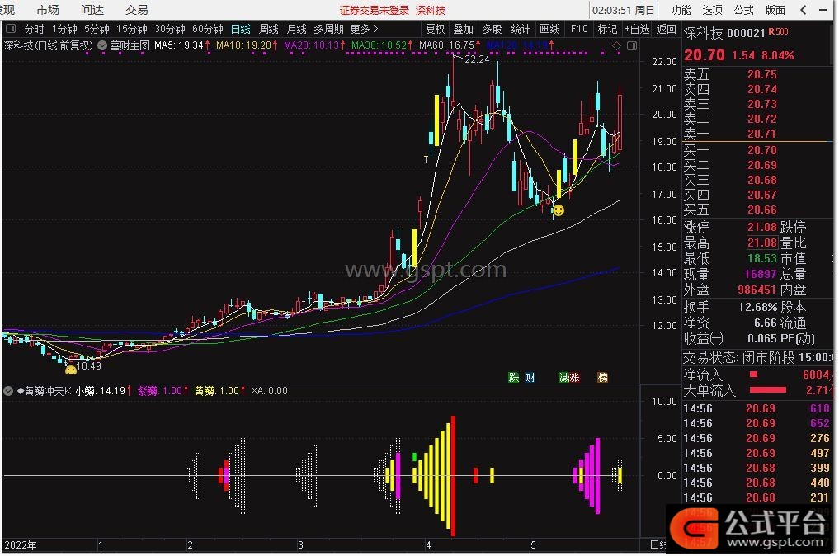Switch to the 1分钟 period tab

[64, 29]
